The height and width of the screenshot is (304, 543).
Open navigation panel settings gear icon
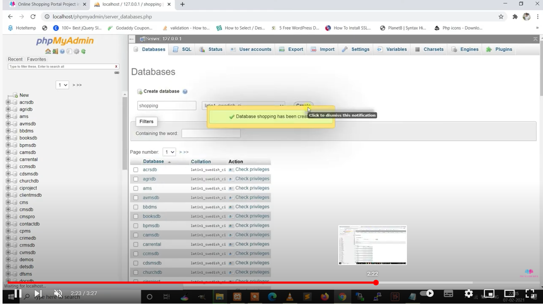[76, 51]
